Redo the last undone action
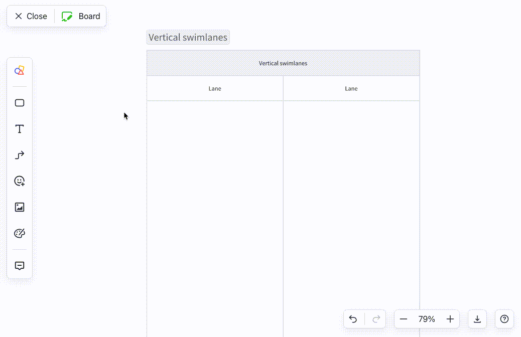Image resolution: width=521 pixels, height=337 pixels. point(376,318)
